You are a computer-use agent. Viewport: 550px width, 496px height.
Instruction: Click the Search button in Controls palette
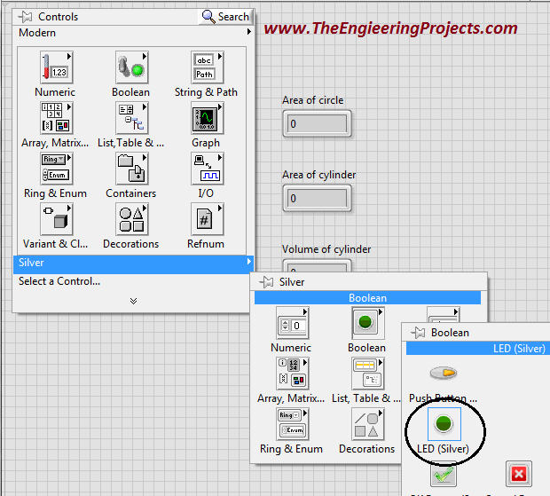click(x=226, y=17)
